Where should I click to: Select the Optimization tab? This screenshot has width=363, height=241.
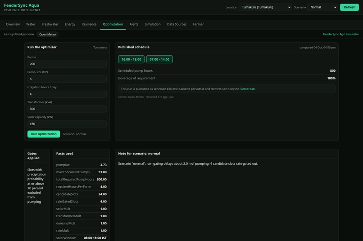point(113,24)
